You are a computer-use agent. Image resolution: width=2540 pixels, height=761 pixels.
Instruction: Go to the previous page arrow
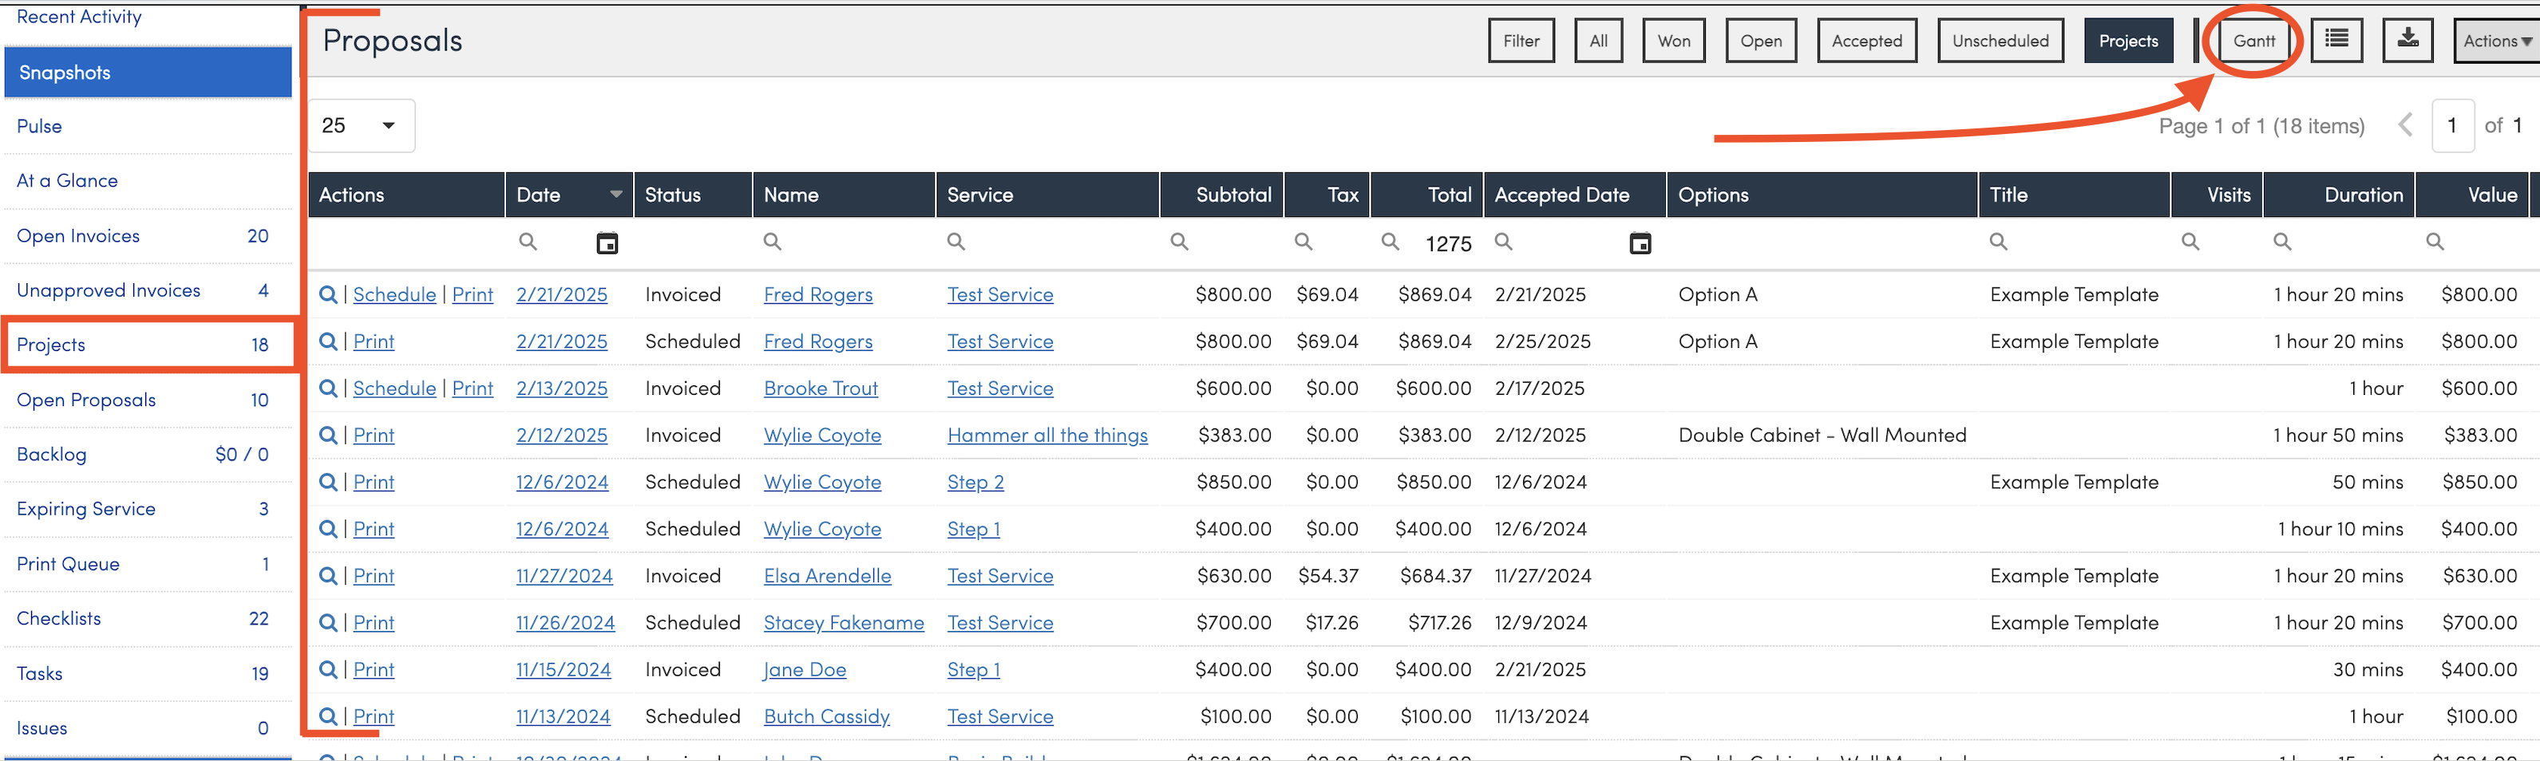click(2406, 125)
